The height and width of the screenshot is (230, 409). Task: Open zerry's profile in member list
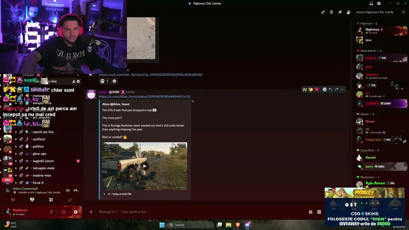[x=382, y=166]
